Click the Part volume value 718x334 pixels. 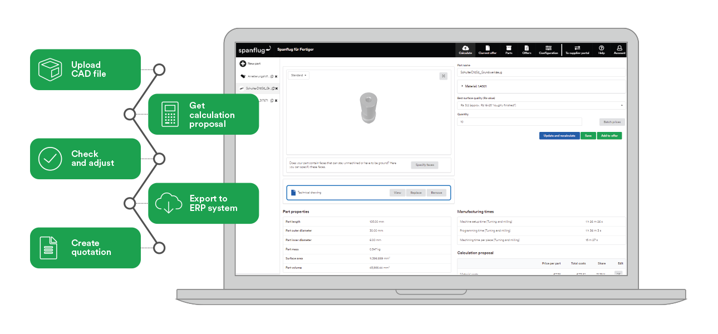coord(380,268)
